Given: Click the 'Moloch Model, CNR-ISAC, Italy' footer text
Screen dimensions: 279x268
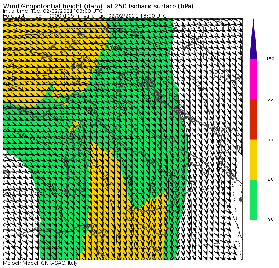Looking at the screenshot, I should click(40, 263).
